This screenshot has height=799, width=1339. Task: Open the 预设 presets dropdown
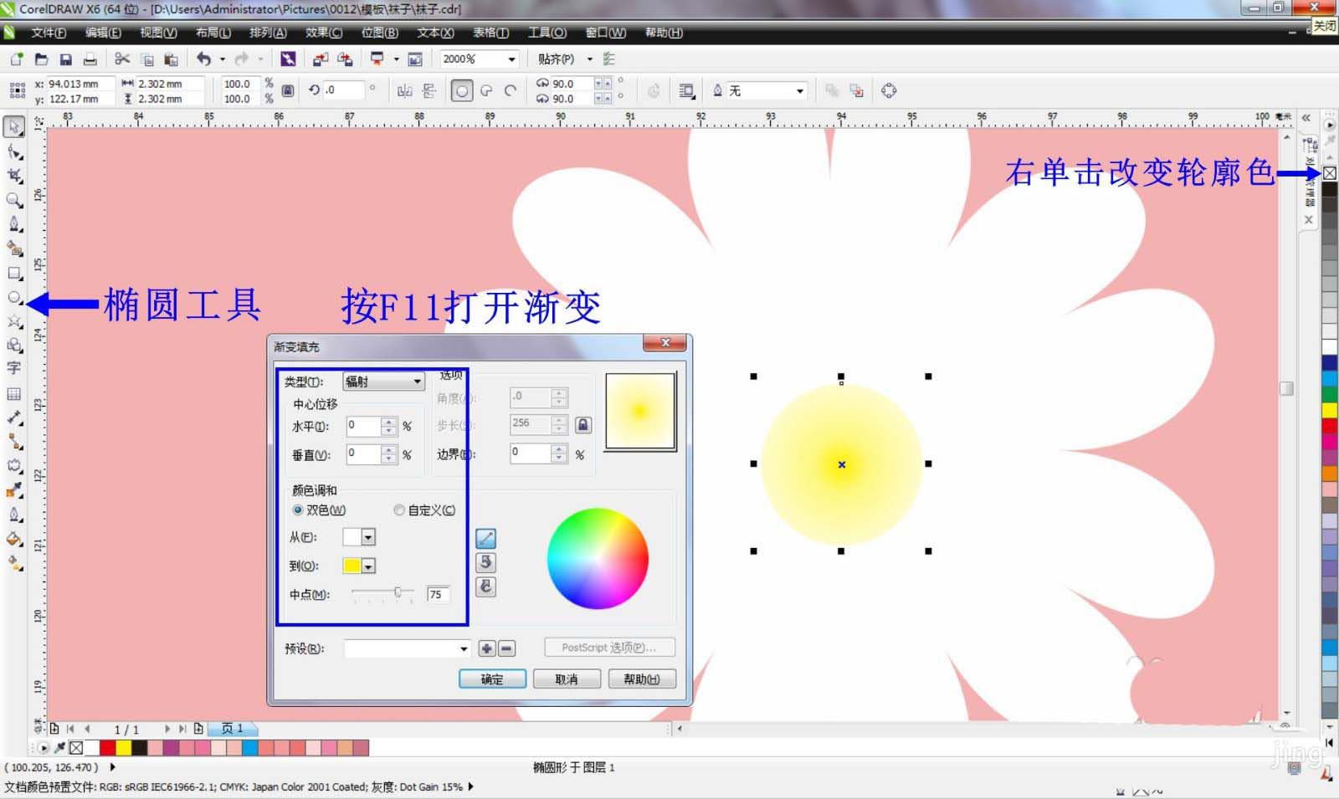464,648
